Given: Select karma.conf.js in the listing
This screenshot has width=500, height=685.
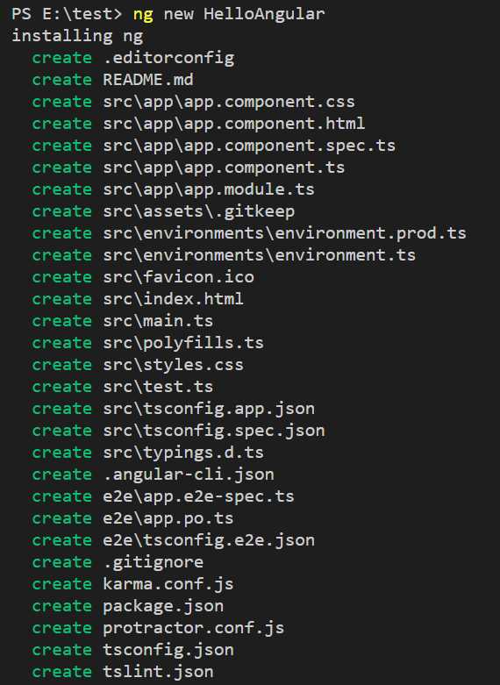Looking at the screenshot, I should (168, 584).
